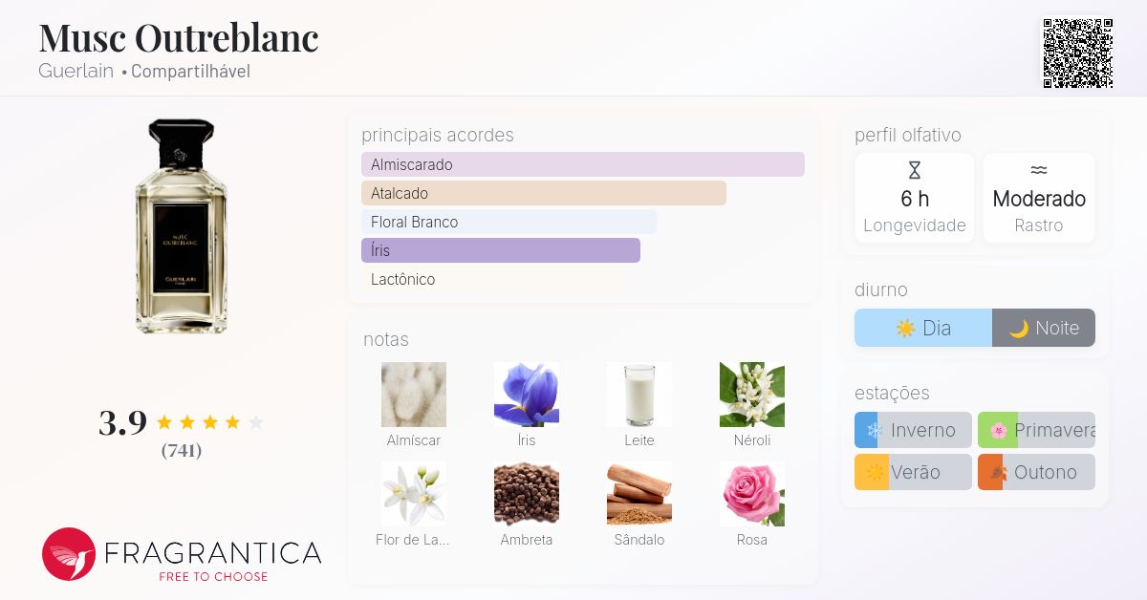Select the Sândalo wood note icon
Image resolution: width=1147 pixels, height=600 pixels.
(638, 493)
